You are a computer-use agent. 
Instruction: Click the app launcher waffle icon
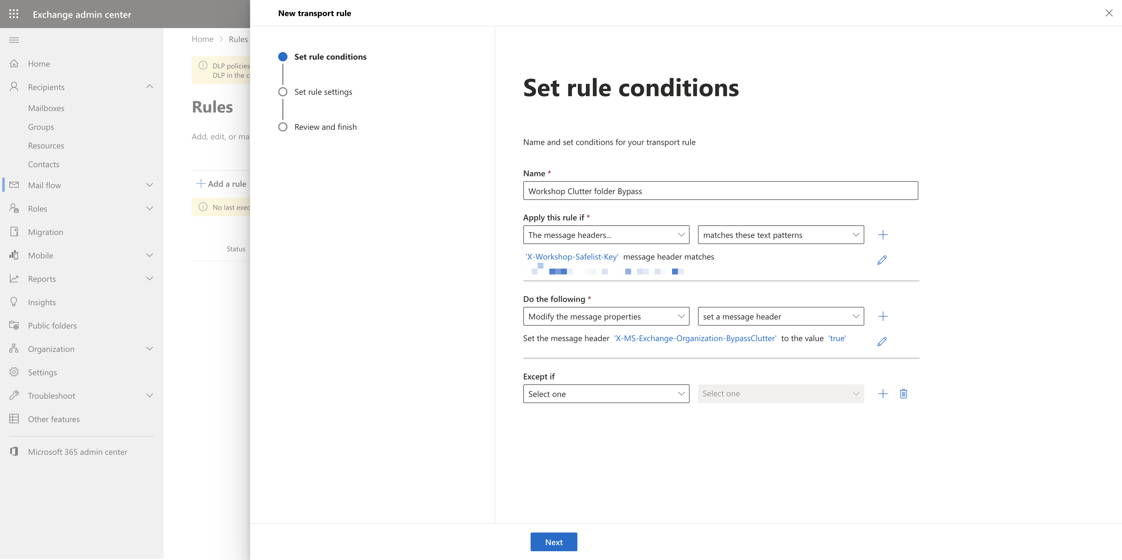pyautogui.click(x=13, y=14)
